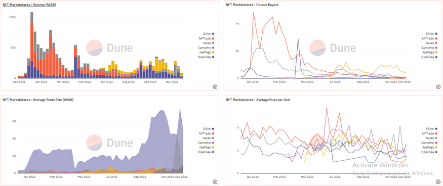Click 'Mar 2022' axis label in Average Buys chart

coord(279,177)
